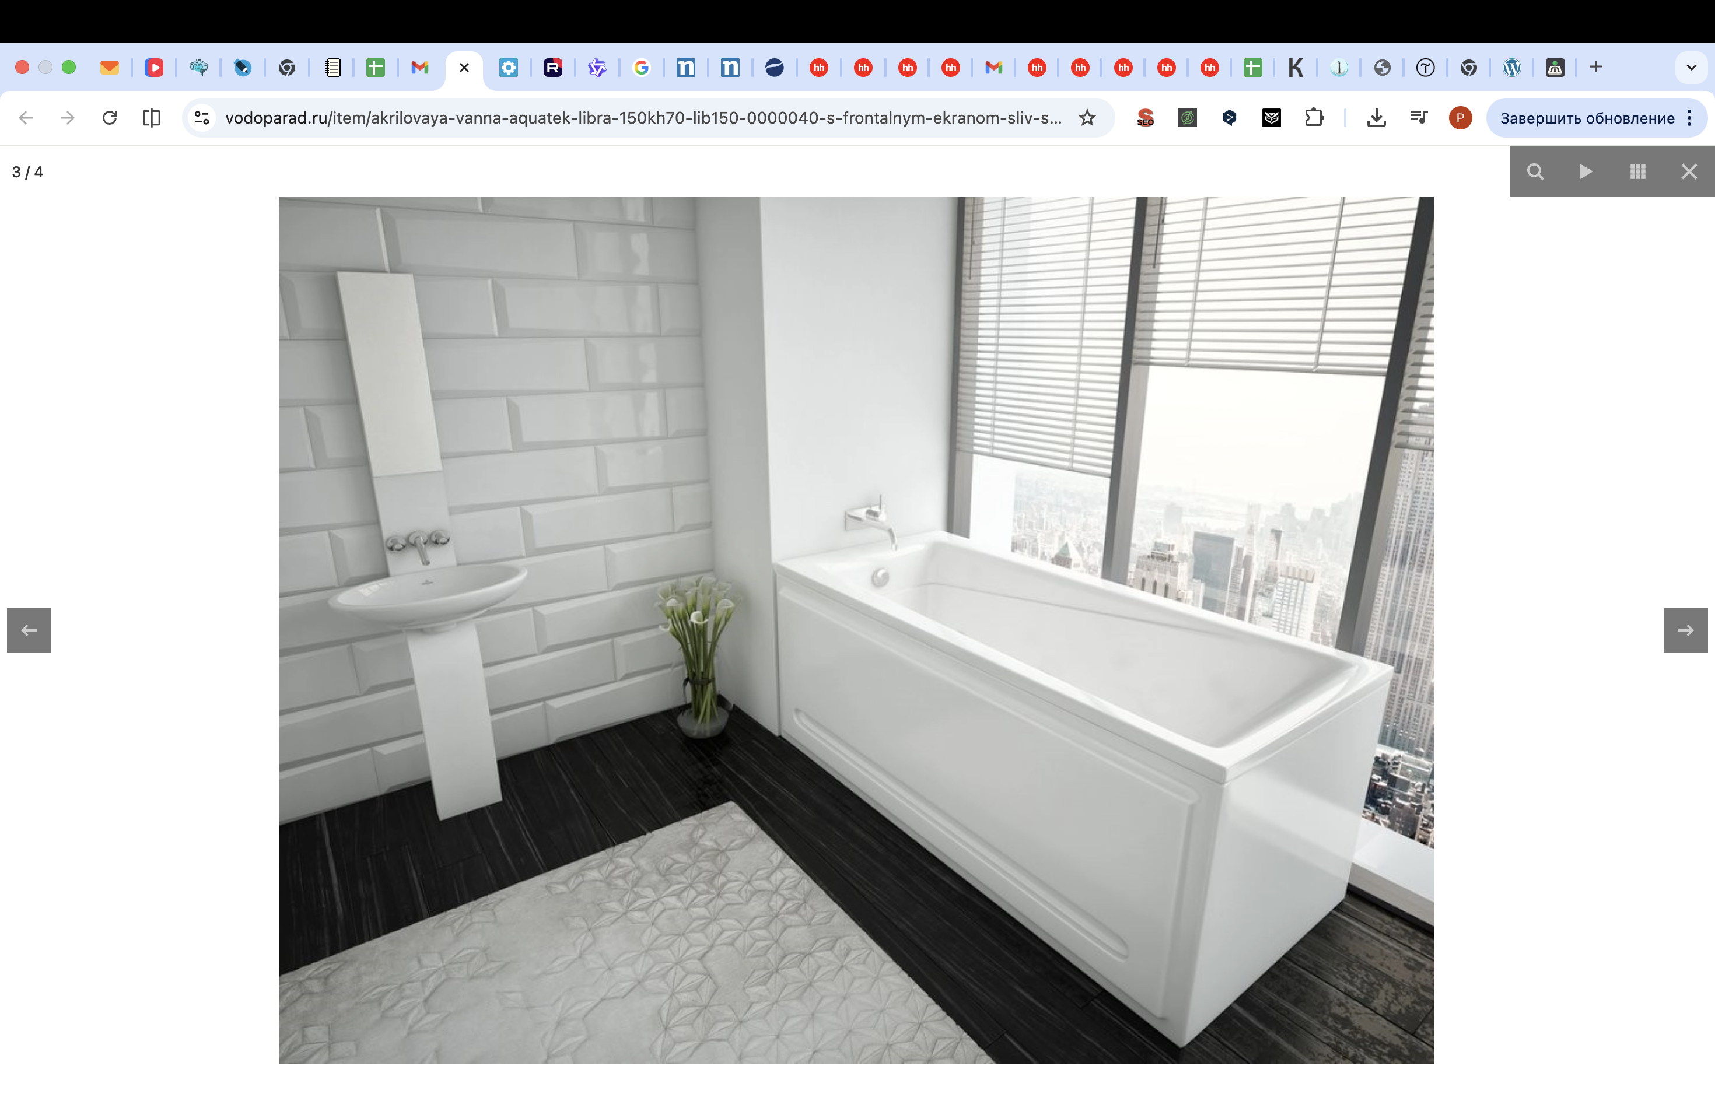Open media controls icon
The height and width of the screenshot is (1115, 1715).
click(x=1418, y=117)
